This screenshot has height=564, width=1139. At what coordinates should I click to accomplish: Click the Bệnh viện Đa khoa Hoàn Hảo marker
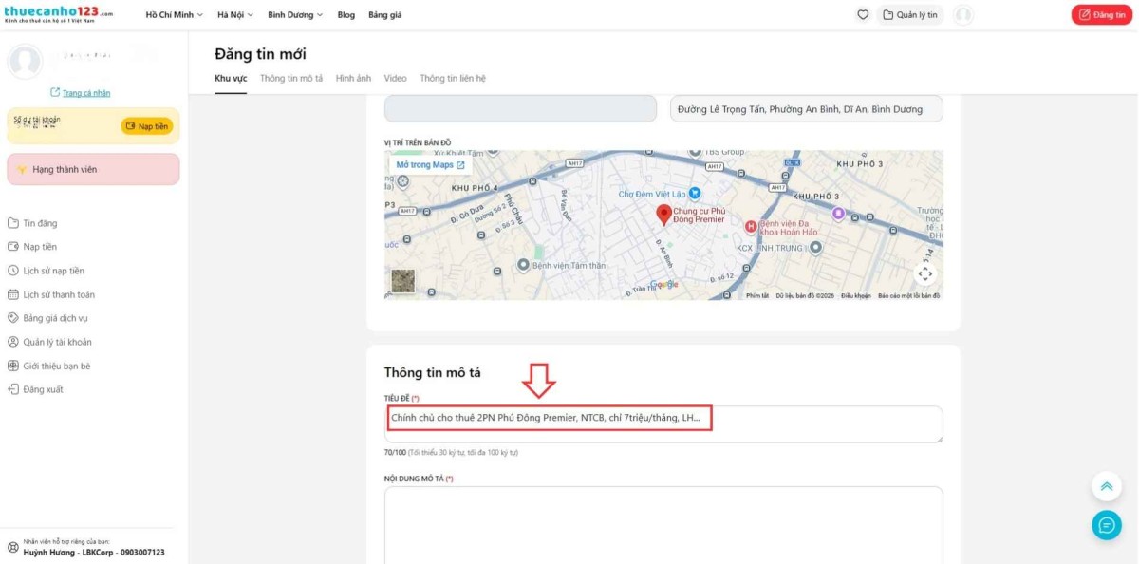click(751, 226)
